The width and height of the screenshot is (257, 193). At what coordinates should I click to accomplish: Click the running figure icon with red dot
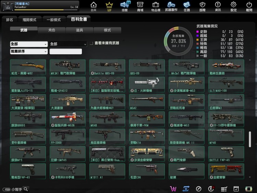tap(211, 189)
